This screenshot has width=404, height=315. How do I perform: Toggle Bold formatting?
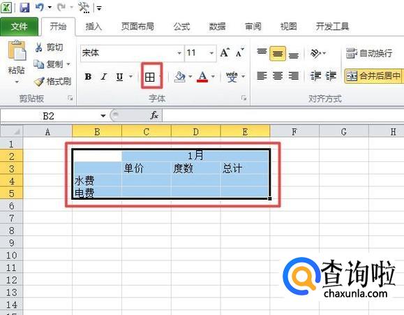tap(88, 77)
